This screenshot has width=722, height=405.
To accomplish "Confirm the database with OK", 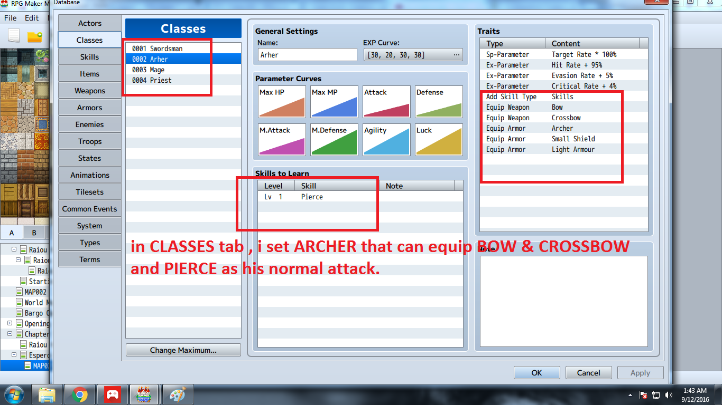I will point(536,373).
